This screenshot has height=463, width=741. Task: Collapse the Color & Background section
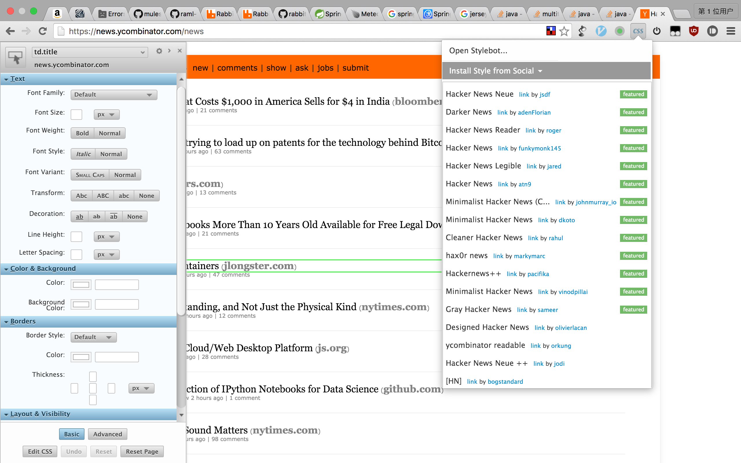[43, 269]
